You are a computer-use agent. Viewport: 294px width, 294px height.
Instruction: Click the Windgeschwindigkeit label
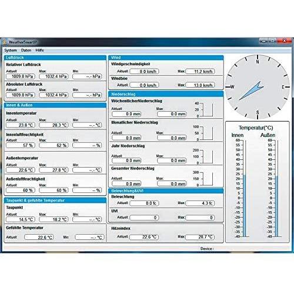pyautogui.click(x=131, y=64)
